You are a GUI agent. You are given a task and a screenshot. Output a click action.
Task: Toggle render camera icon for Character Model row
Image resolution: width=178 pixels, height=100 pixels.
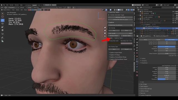177,12
